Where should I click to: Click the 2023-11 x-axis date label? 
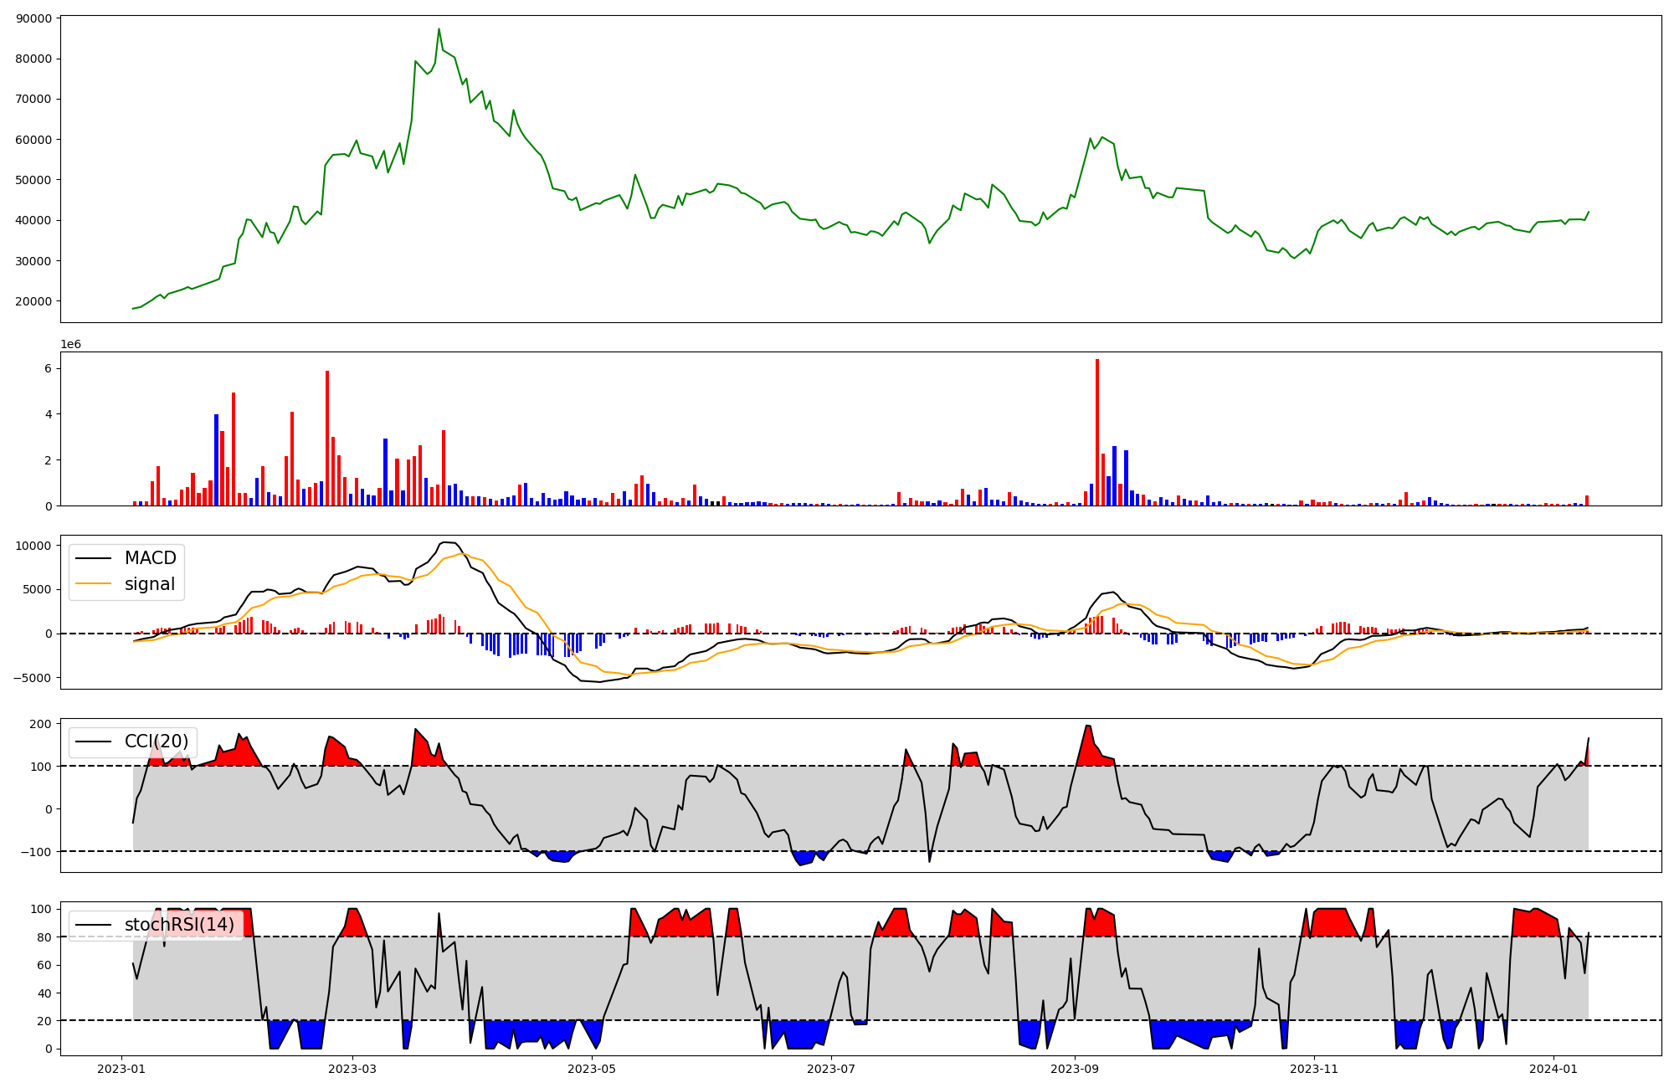point(1314,1069)
